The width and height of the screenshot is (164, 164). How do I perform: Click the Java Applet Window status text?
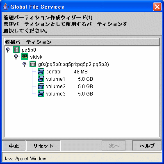pyautogui.click(x=25, y=159)
